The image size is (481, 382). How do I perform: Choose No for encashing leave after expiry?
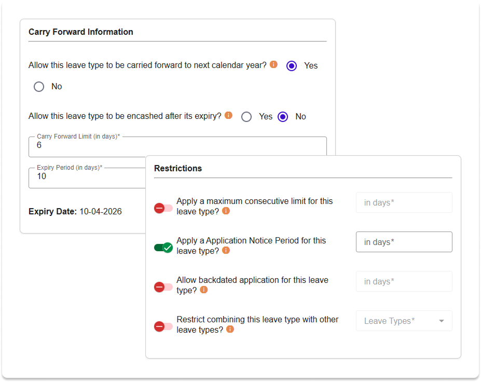pos(283,117)
